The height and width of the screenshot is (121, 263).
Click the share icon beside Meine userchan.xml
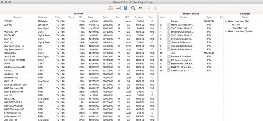pos(169,25)
